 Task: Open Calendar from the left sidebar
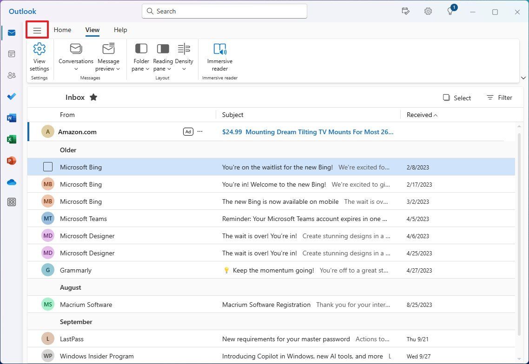point(12,54)
